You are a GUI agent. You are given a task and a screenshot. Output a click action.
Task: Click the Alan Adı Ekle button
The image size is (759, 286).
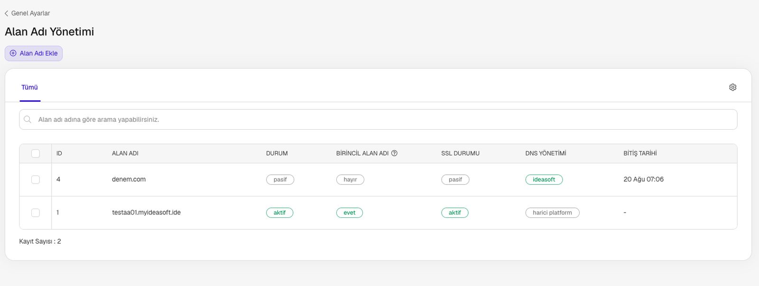point(34,54)
